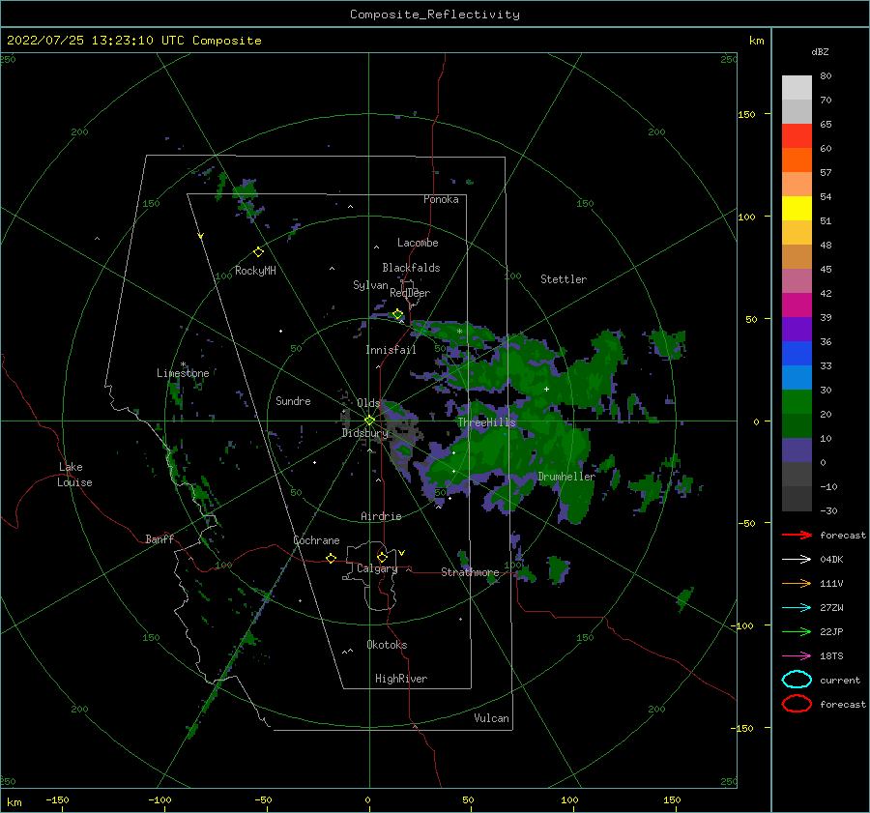Viewport: 870px width, 813px height.
Task: Click the Composite_Reflectivity title
Action: click(434, 15)
